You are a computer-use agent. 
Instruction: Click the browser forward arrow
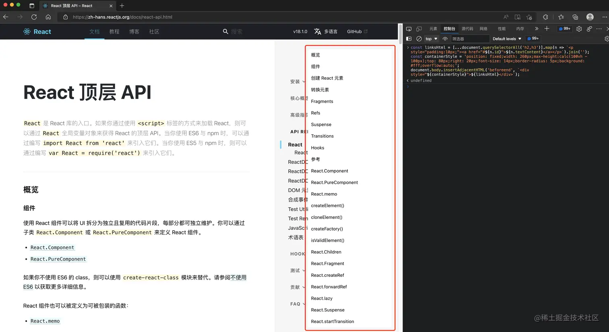tap(20, 17)
